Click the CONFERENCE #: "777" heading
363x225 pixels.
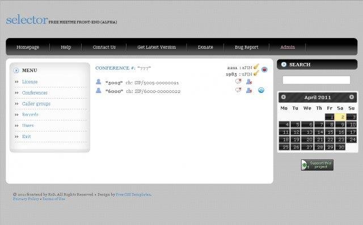pyautogui.click(x=123, y=68)
